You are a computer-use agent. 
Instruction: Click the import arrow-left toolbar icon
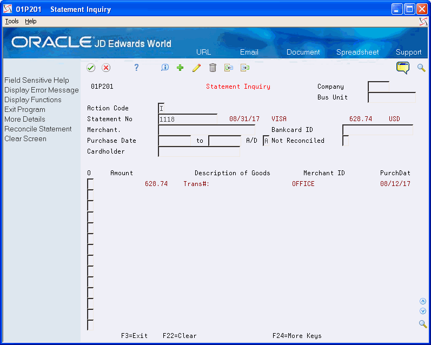click(228, 68)
